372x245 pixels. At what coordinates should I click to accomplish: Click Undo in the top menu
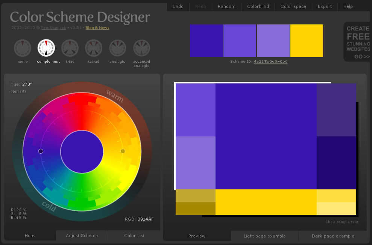tap(178, 6)
